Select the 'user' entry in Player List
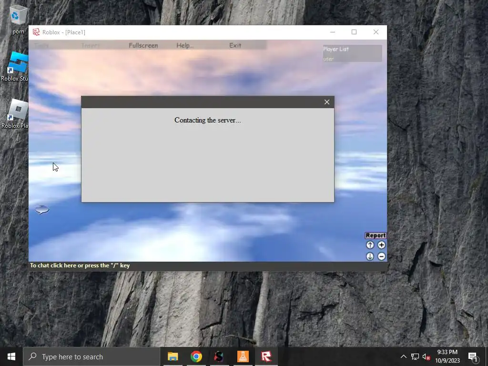 (328, 59)
